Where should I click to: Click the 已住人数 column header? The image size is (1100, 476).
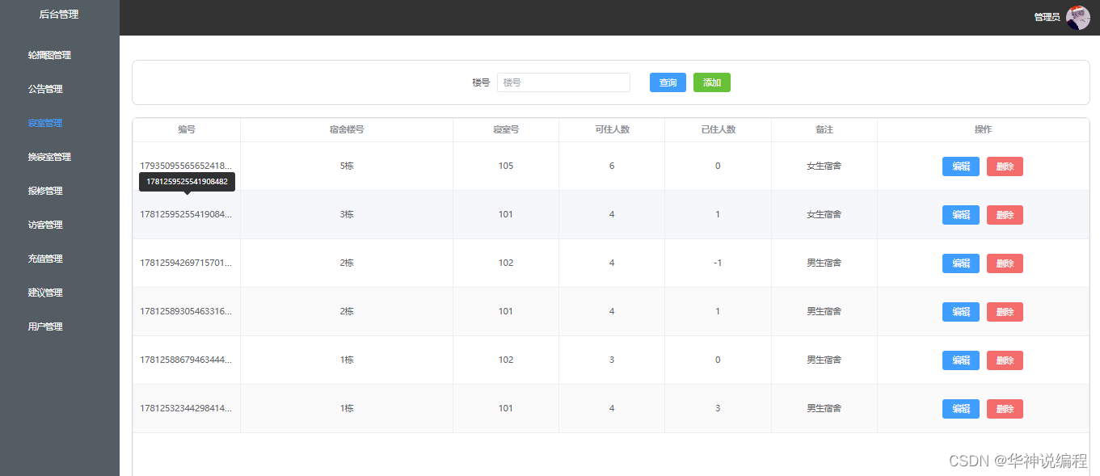click(718, 129)
